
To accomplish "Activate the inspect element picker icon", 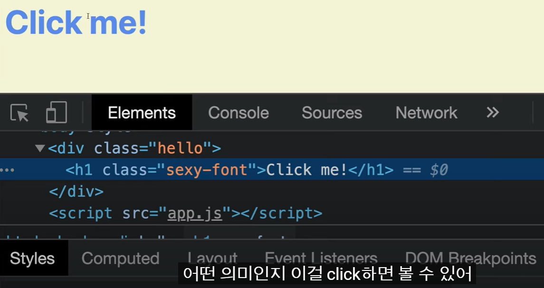I will pos(19,112).
